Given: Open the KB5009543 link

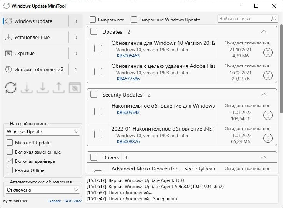Looking at the screenshot, I should pyautogui.click(x=128, y=113).
